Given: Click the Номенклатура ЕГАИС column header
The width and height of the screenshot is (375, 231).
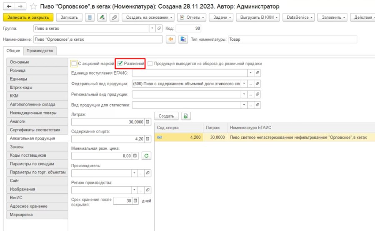Looking at the screenshot, I should pos(301,128).
